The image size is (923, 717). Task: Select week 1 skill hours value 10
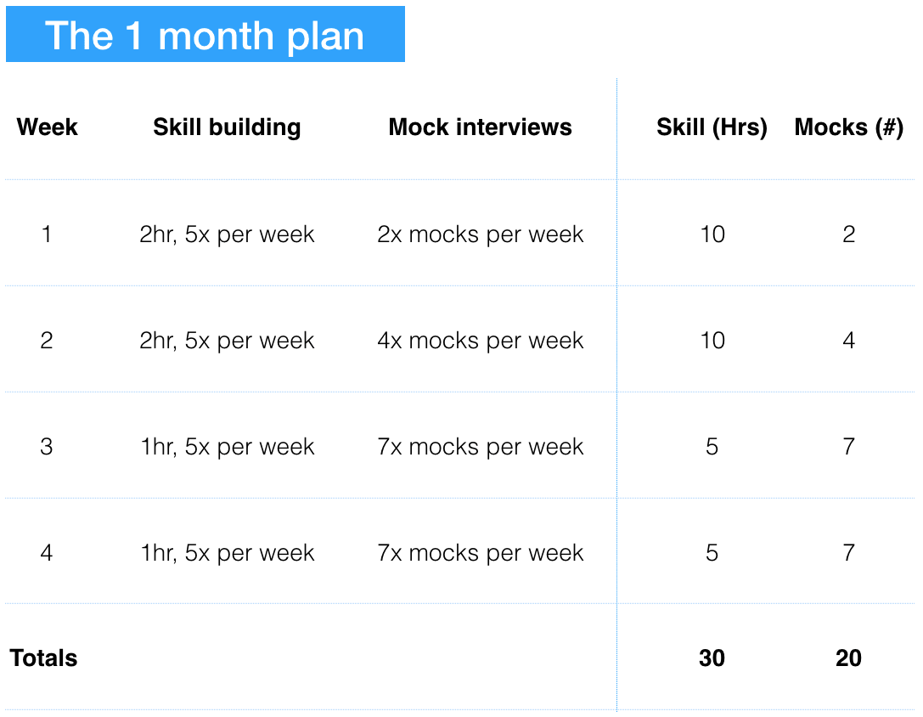tap(712, 234)
